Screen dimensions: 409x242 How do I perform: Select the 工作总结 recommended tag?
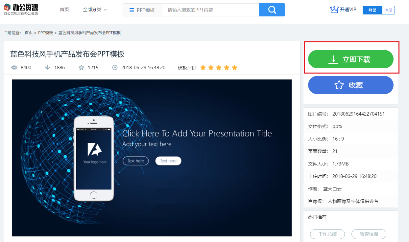pos(327,234)
